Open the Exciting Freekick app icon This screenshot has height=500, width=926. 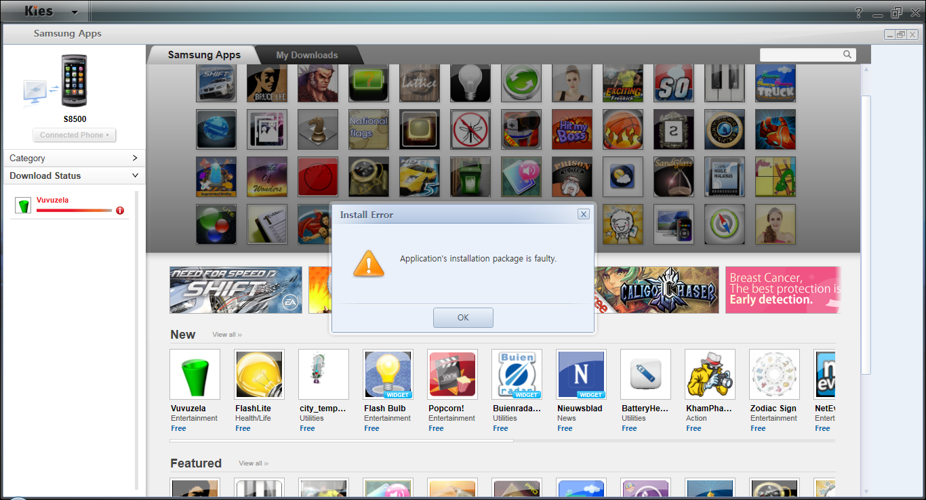pos(623,82)
